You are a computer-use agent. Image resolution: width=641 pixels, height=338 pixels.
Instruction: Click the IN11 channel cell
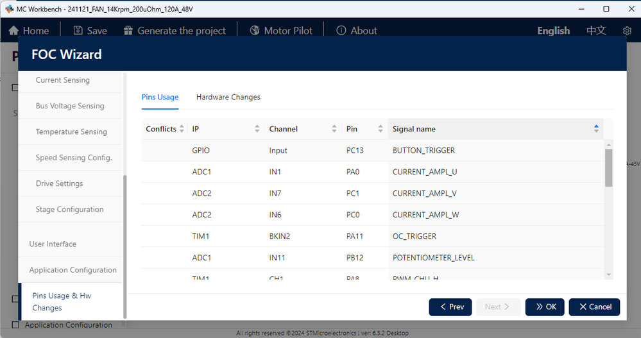click(303, 257)
